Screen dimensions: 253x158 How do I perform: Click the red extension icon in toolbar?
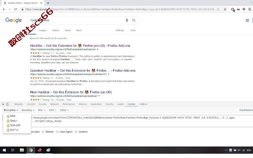[x=233, y=9]
